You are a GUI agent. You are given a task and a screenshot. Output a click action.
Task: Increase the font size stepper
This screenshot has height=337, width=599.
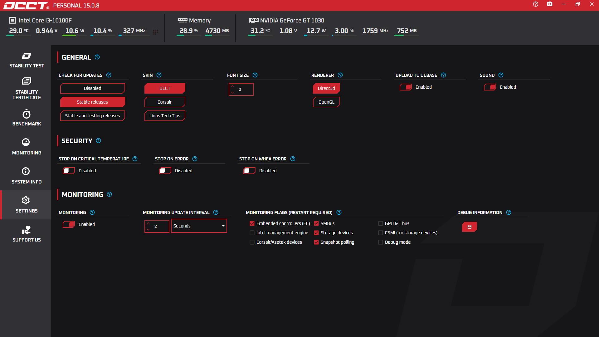click(232, 86)
